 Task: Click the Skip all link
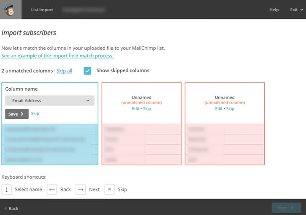click(x=64, y=71)
